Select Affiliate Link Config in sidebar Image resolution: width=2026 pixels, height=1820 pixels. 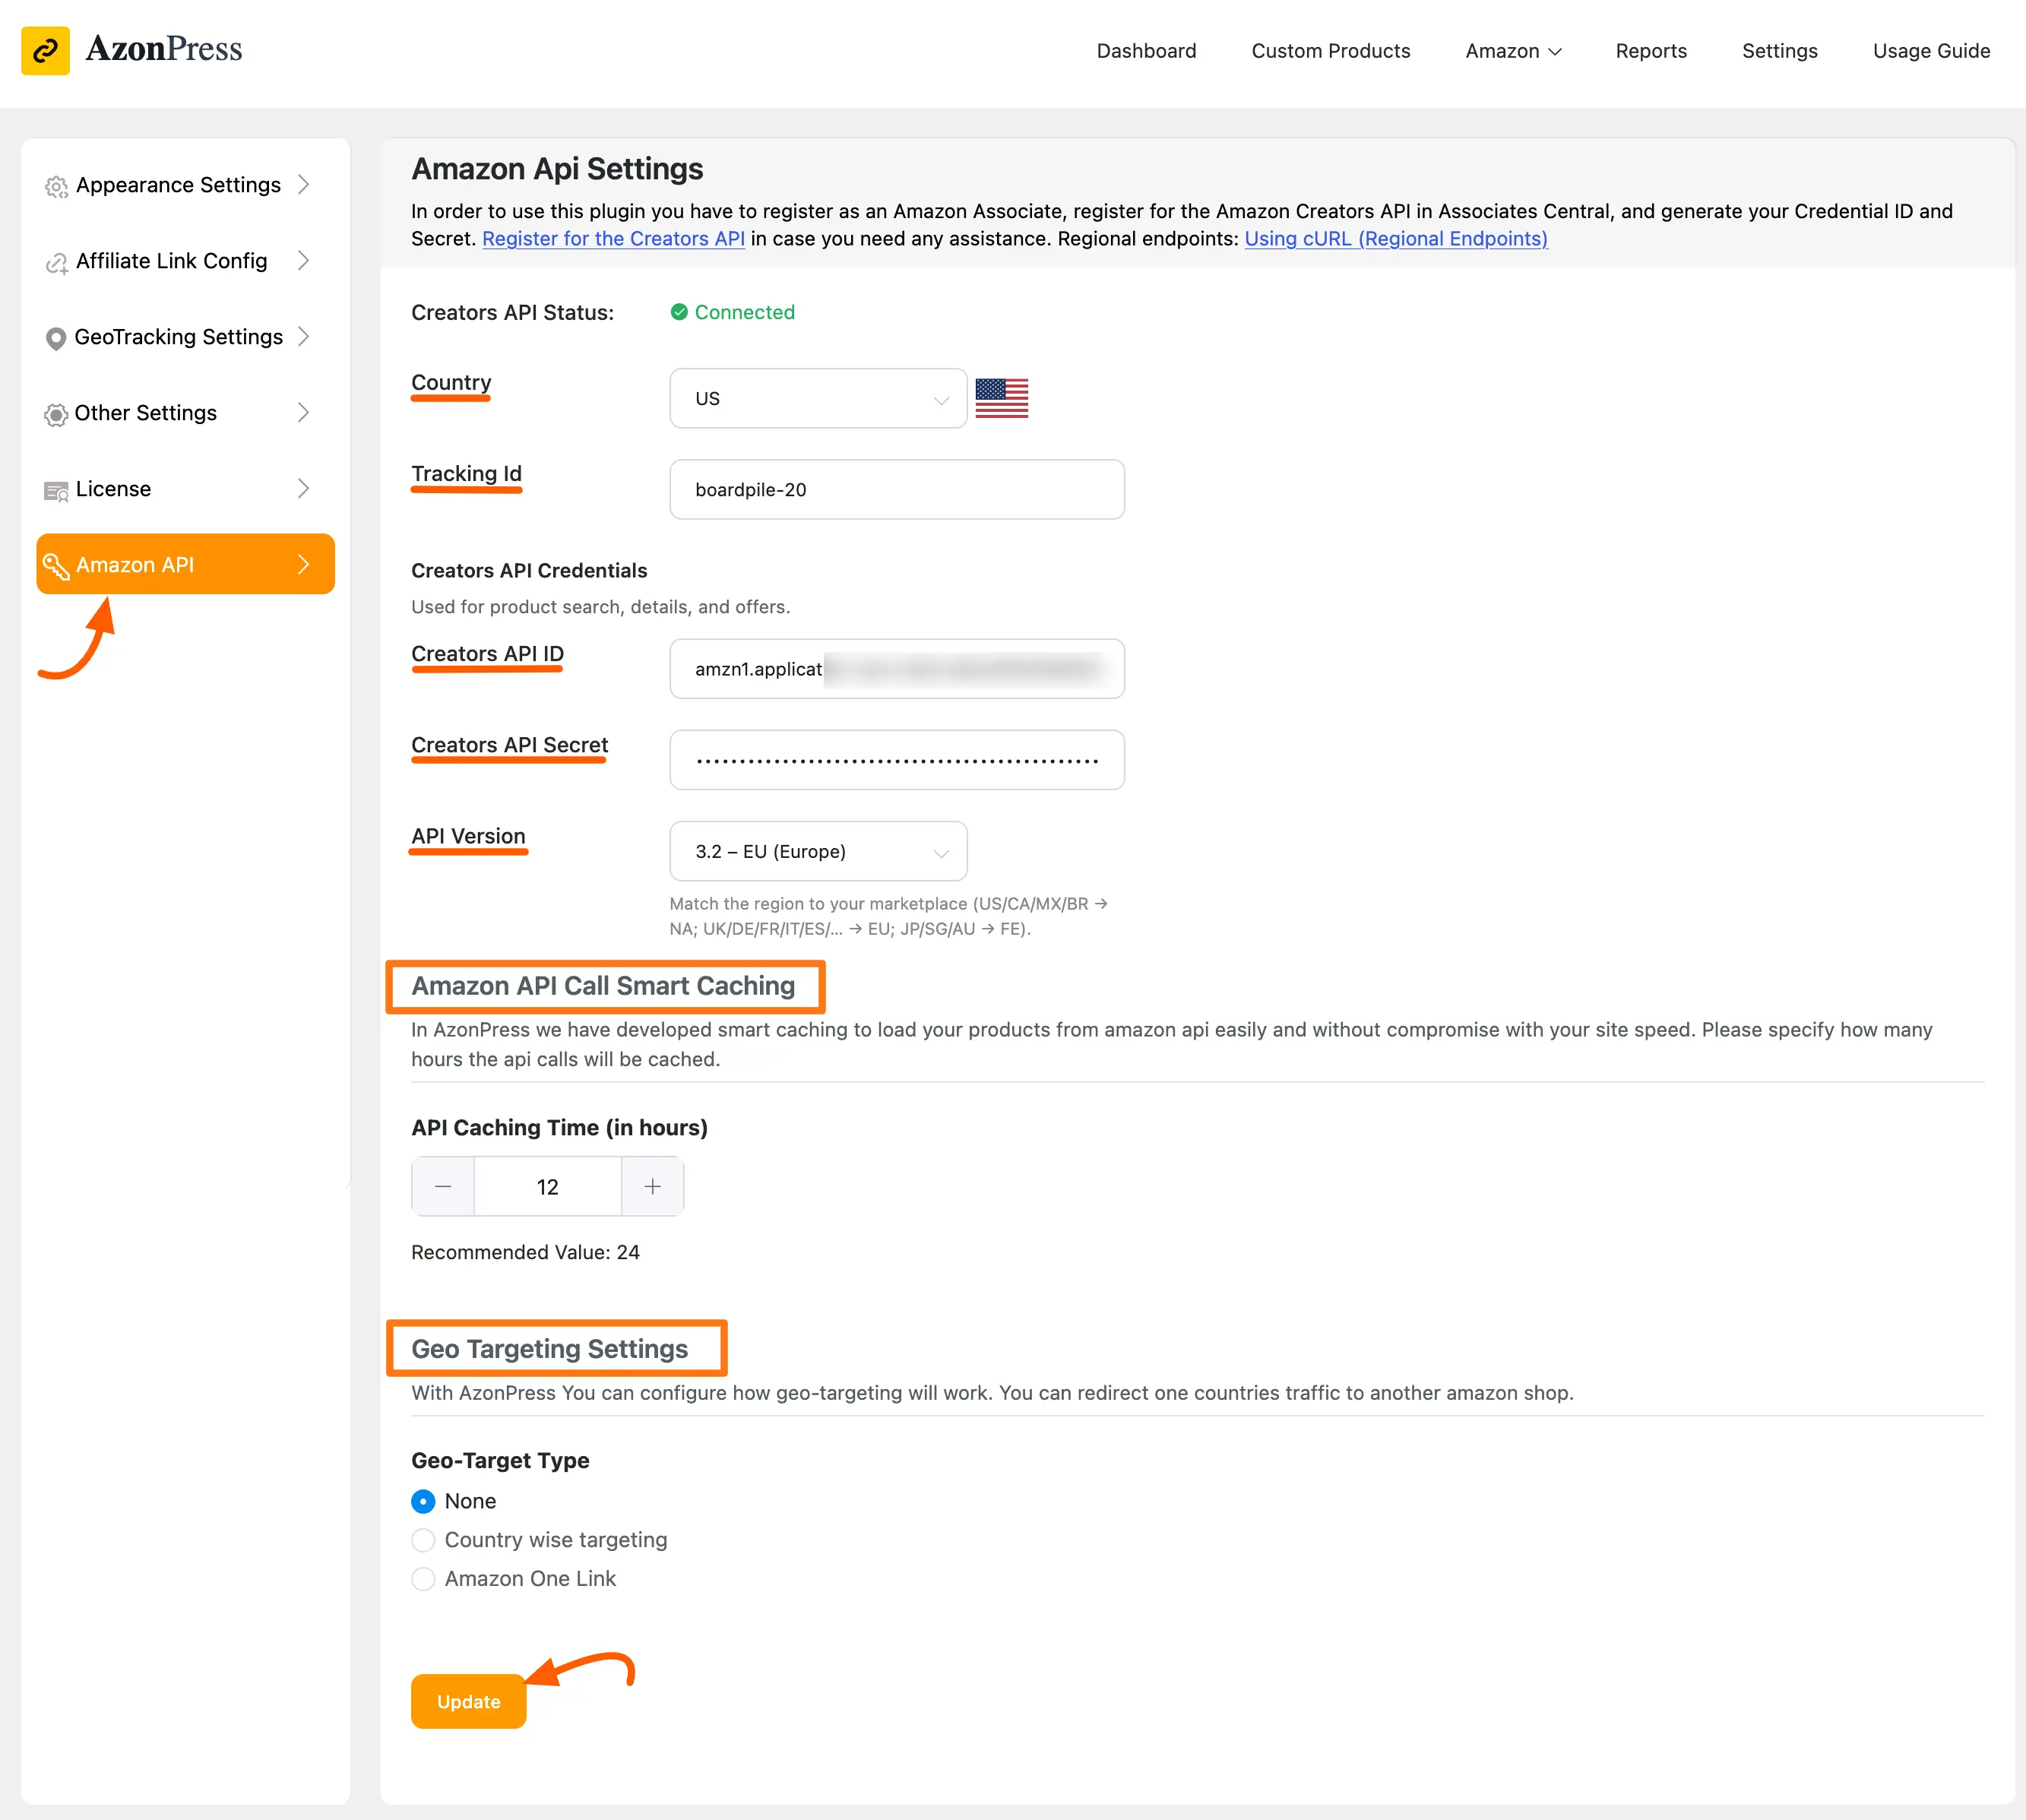coord(186,261)
